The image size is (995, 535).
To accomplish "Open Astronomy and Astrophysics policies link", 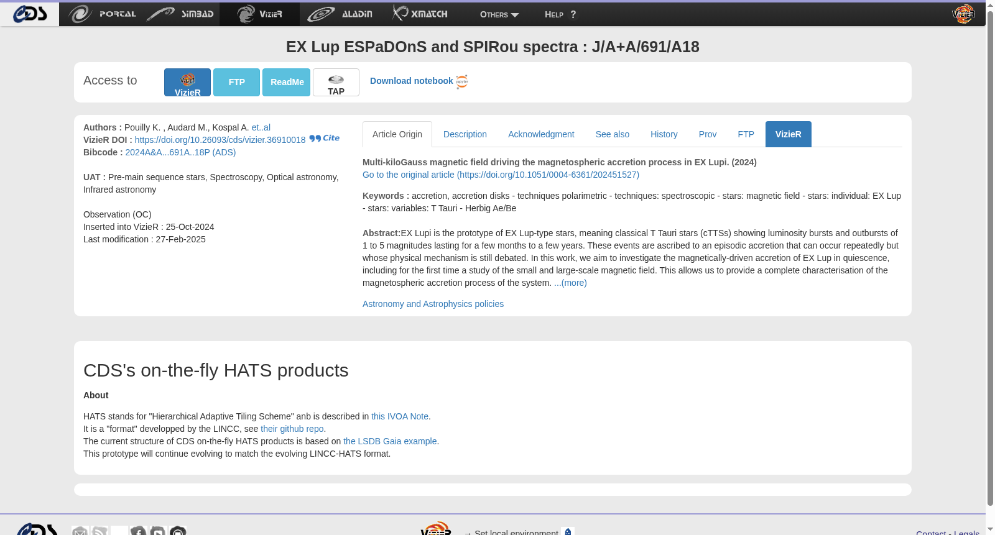I will (x=433, y=304).
